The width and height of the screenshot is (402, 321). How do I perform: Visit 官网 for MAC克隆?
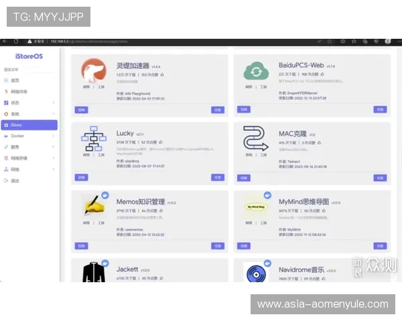pyautogui.click(x=244, y=178)
